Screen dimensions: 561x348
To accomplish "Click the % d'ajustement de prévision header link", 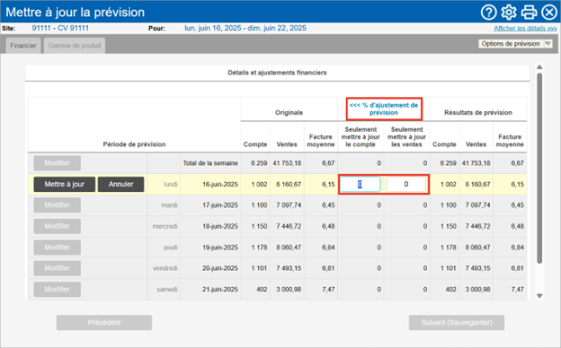I will 384,109.
